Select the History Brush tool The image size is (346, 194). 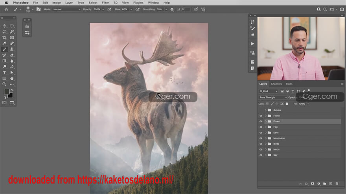[x=4, y=55]
